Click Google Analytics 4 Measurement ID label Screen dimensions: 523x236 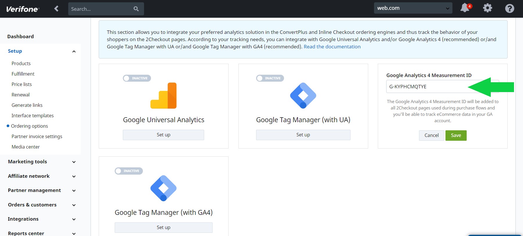click(x=429, y=75)
